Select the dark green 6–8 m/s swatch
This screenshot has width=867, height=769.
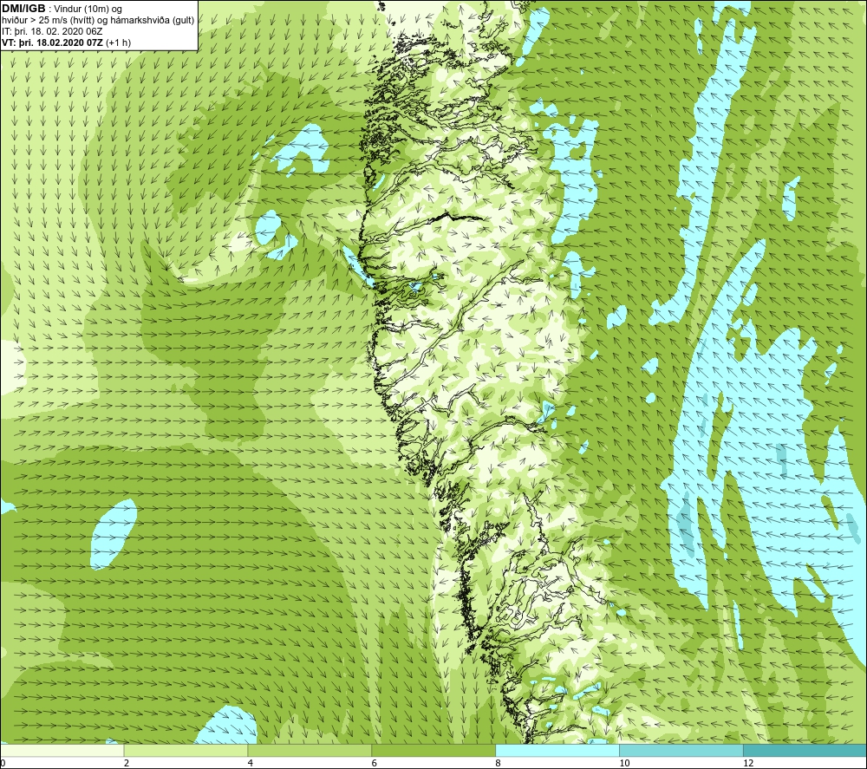click(x=433, y=750)
